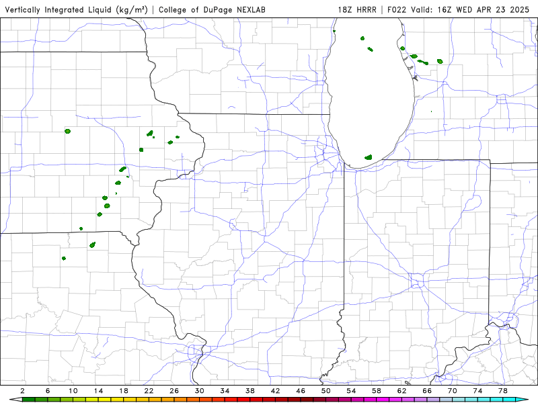Click the "18Z HRRR" model run label
This screenshot has width=538, height=403.
(357, 9)
